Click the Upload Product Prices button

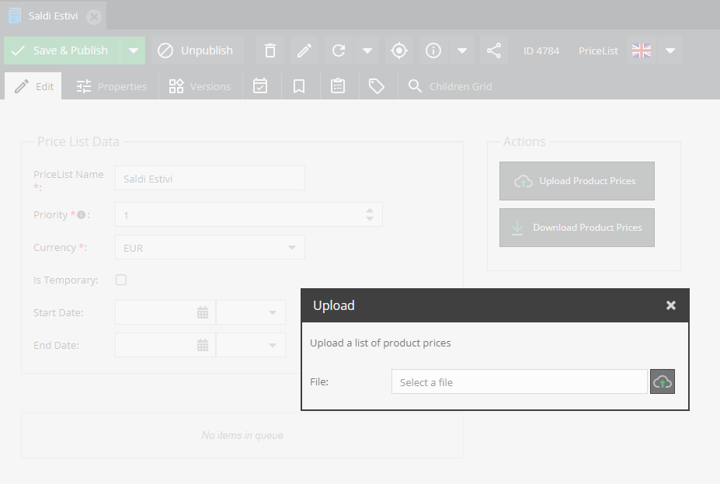(x=576, y=181)
